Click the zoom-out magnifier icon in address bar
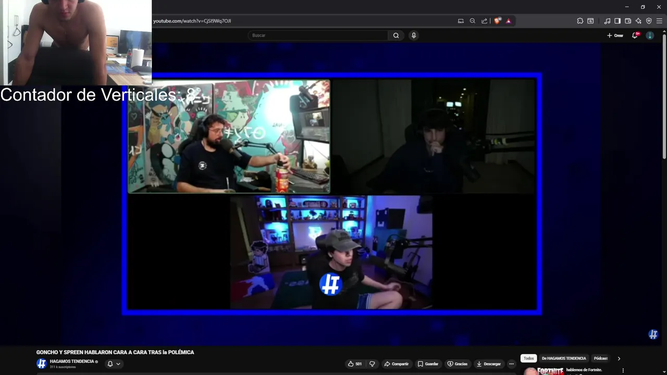 (473, 21)
